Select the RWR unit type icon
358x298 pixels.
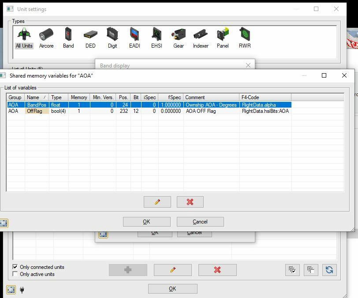point(245,38)
